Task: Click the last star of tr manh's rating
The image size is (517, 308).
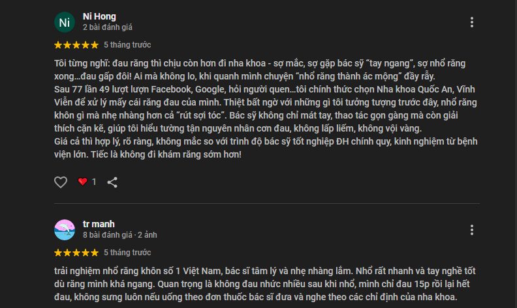Action: tap(95, 253)
